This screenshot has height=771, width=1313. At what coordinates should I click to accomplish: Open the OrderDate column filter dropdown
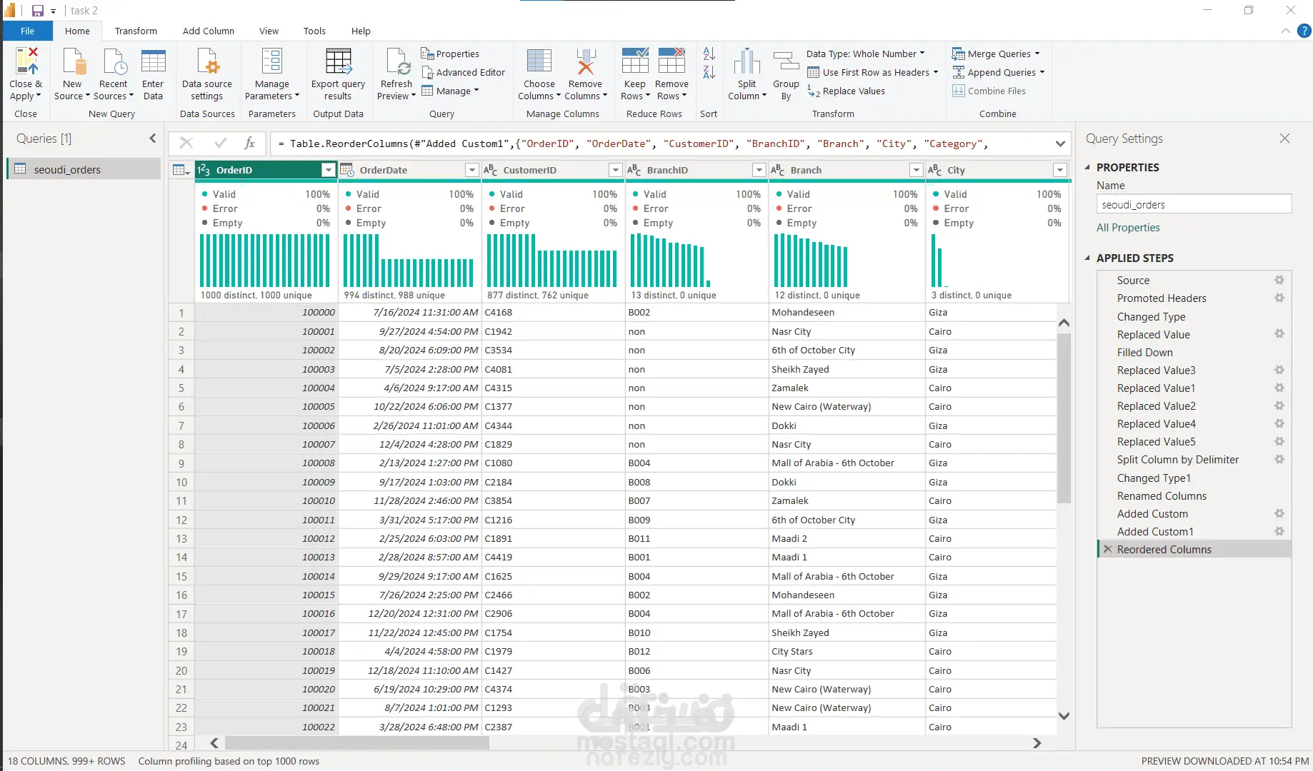point(471,170)
